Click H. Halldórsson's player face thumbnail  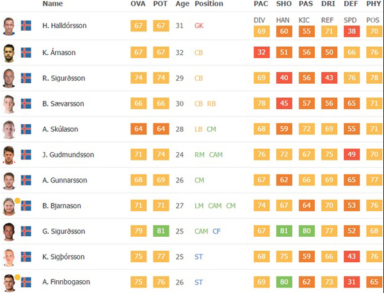(x=9, y=26)
